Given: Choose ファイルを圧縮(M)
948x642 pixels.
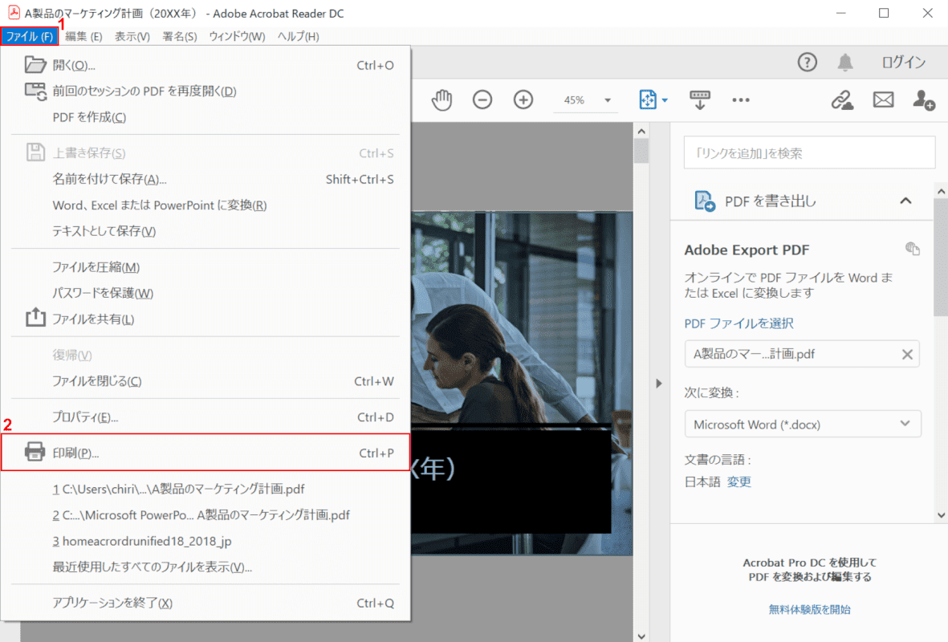Looking at the screenshot, I should pos(205,266).
